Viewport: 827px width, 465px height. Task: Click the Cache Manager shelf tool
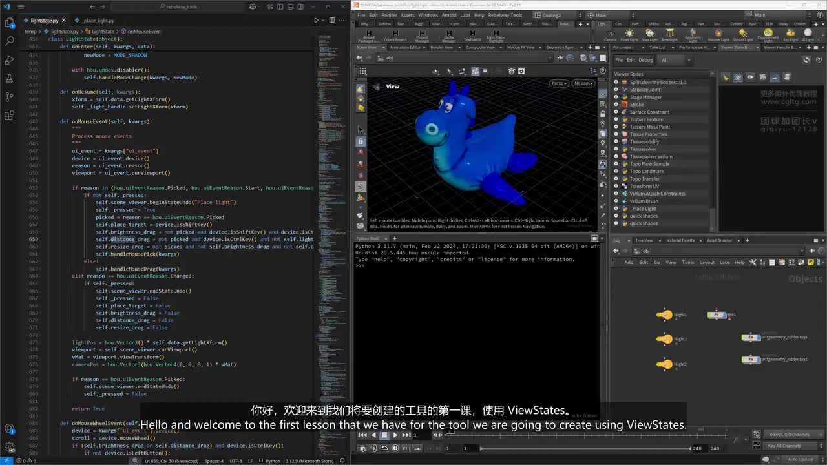[448, 36]
